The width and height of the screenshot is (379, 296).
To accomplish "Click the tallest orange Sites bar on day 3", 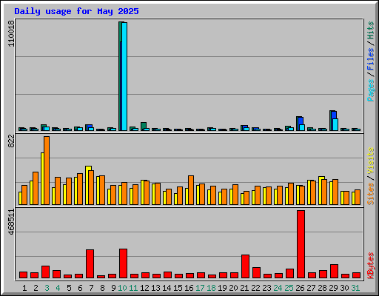I will [47, 170].
